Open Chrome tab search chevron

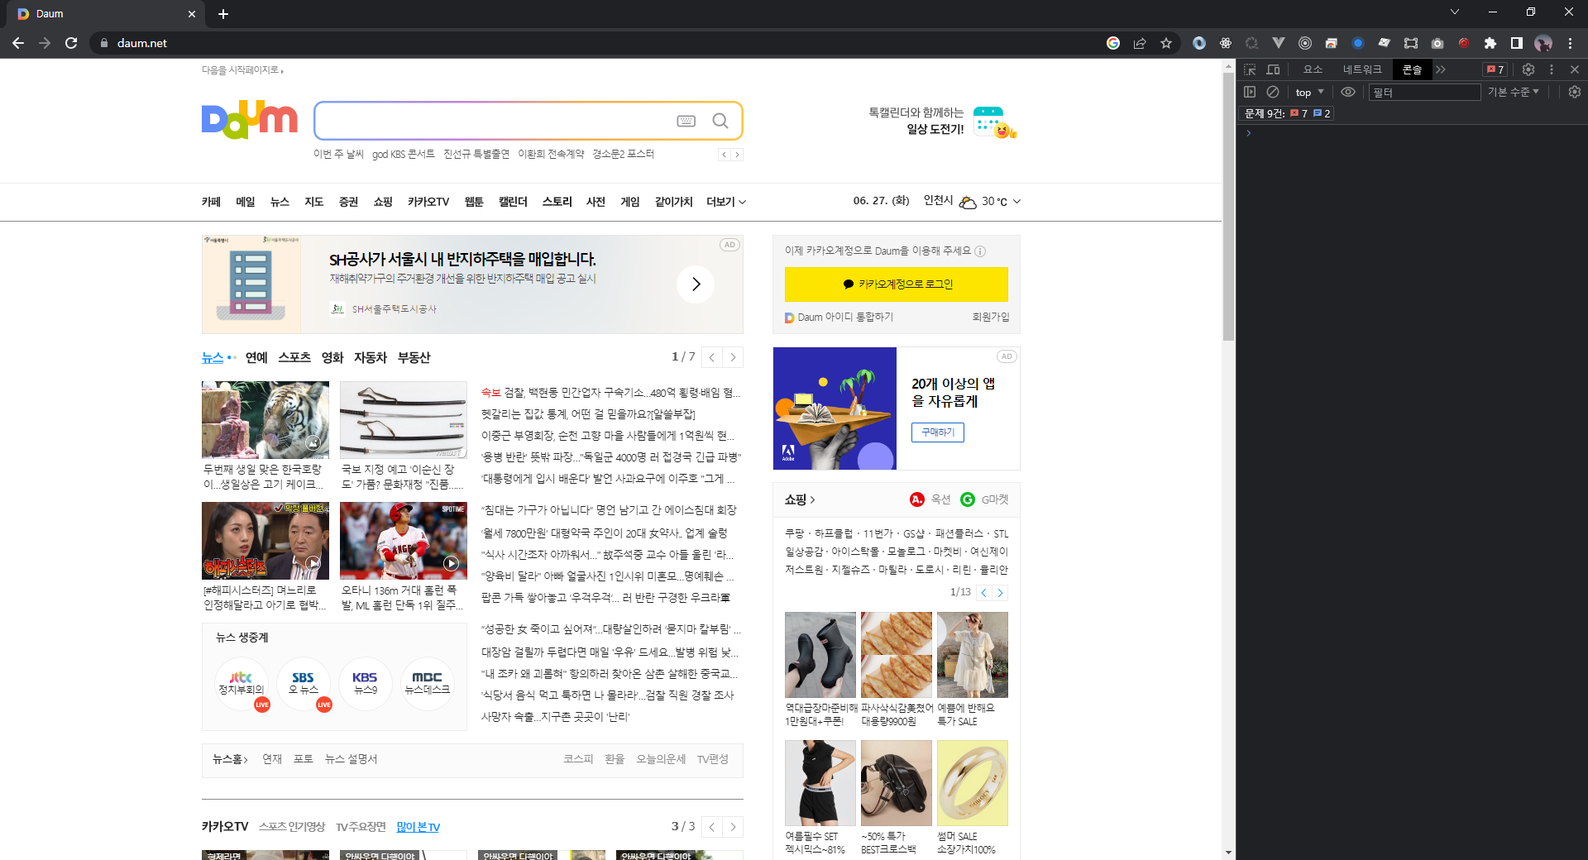click(x=1455, y=12)
